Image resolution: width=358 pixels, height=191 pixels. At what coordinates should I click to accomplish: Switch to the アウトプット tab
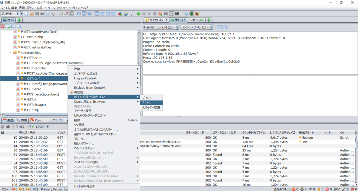55,120
